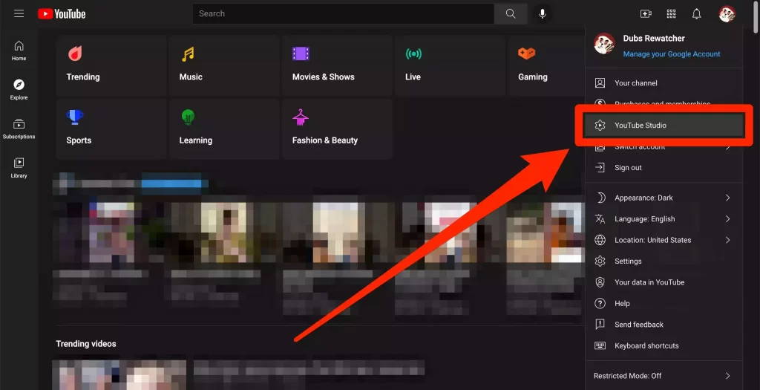The width and height of the screenshot is (760, 390).
Task: Open the Create video icon
Action: [646, 13]
